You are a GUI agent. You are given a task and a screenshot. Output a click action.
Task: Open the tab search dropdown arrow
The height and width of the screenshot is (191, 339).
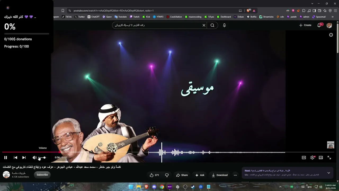(x=312, y=3)
